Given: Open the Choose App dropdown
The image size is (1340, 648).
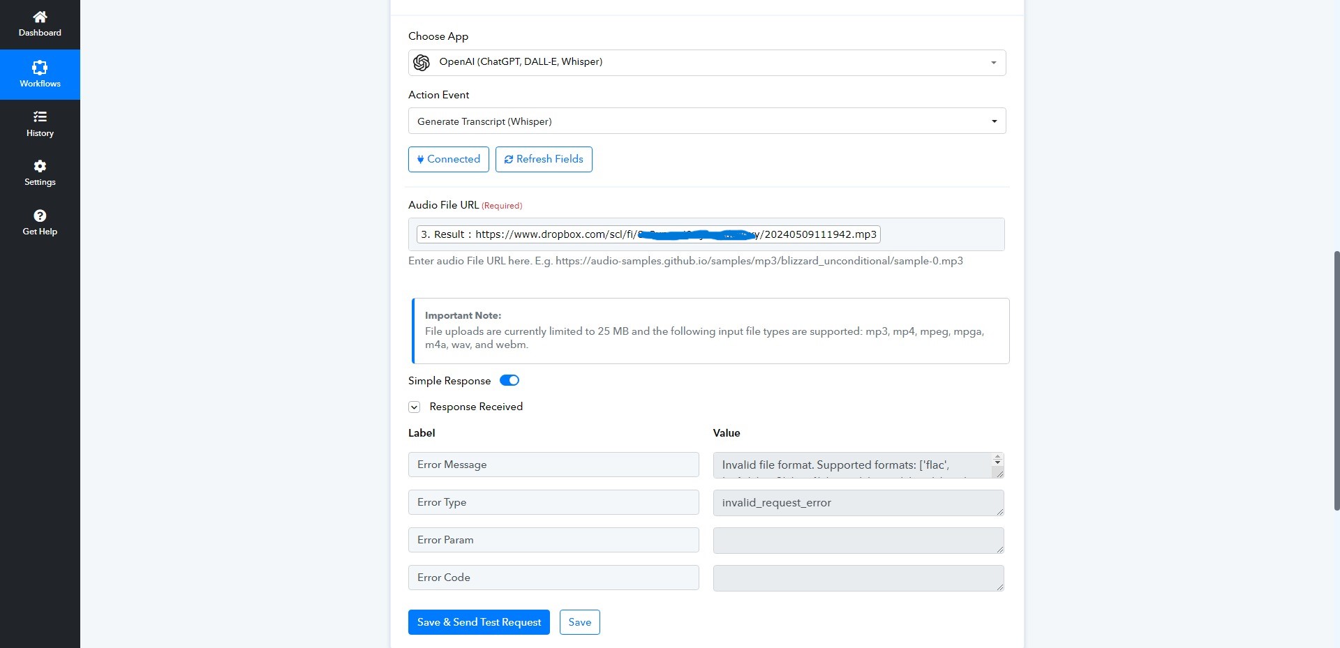Looking at the screenshot, I should point(707,63).
